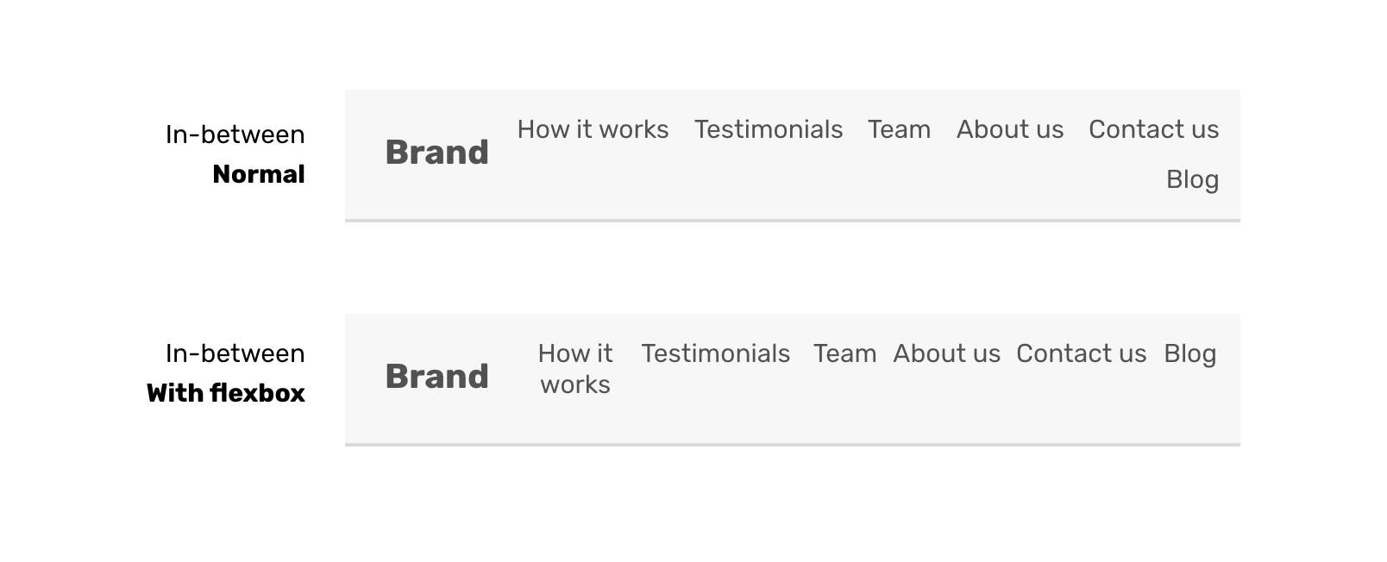Screen dimensions: 1387x562
Task: Click the Brand logo in the flexbox navbar
Action: tap(436, 377)
